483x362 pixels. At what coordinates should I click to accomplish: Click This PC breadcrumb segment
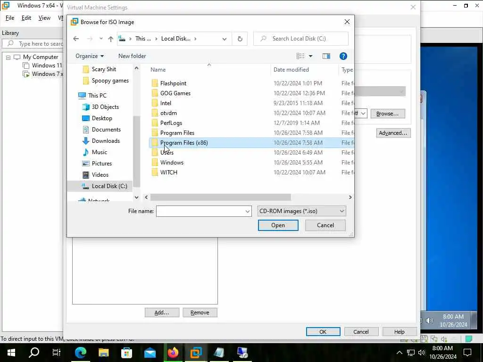pyautogui.click(x=143, y=39)
